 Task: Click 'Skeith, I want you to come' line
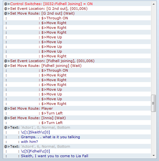[77, 156]
